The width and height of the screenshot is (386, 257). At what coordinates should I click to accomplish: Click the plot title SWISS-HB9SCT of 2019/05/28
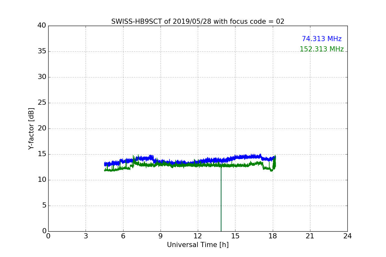(x=198, y=22)
